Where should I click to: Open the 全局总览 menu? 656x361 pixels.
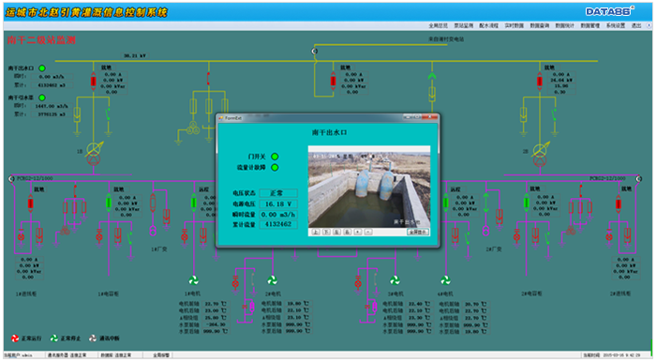tap(438, 26)
